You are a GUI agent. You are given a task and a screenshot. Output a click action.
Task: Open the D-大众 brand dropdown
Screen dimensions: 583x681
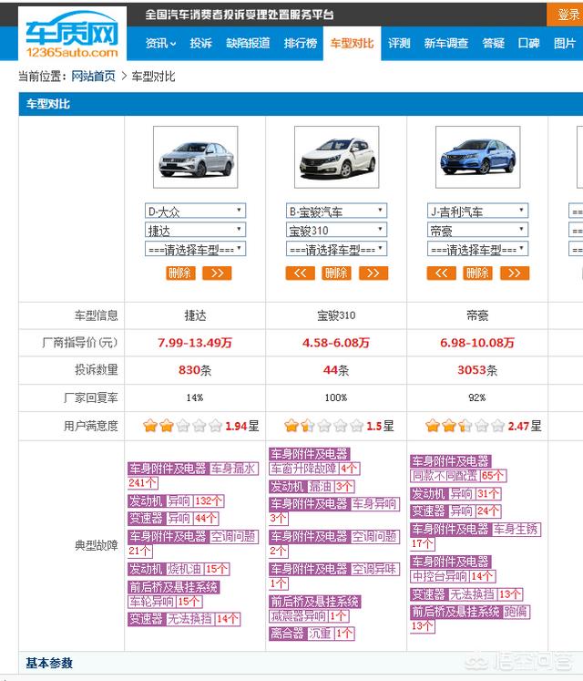click(x=195, y=212)
